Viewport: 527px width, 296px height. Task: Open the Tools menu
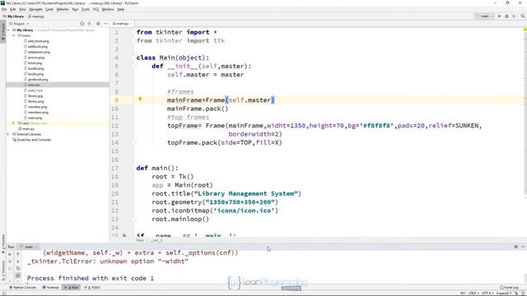(86, 9)
